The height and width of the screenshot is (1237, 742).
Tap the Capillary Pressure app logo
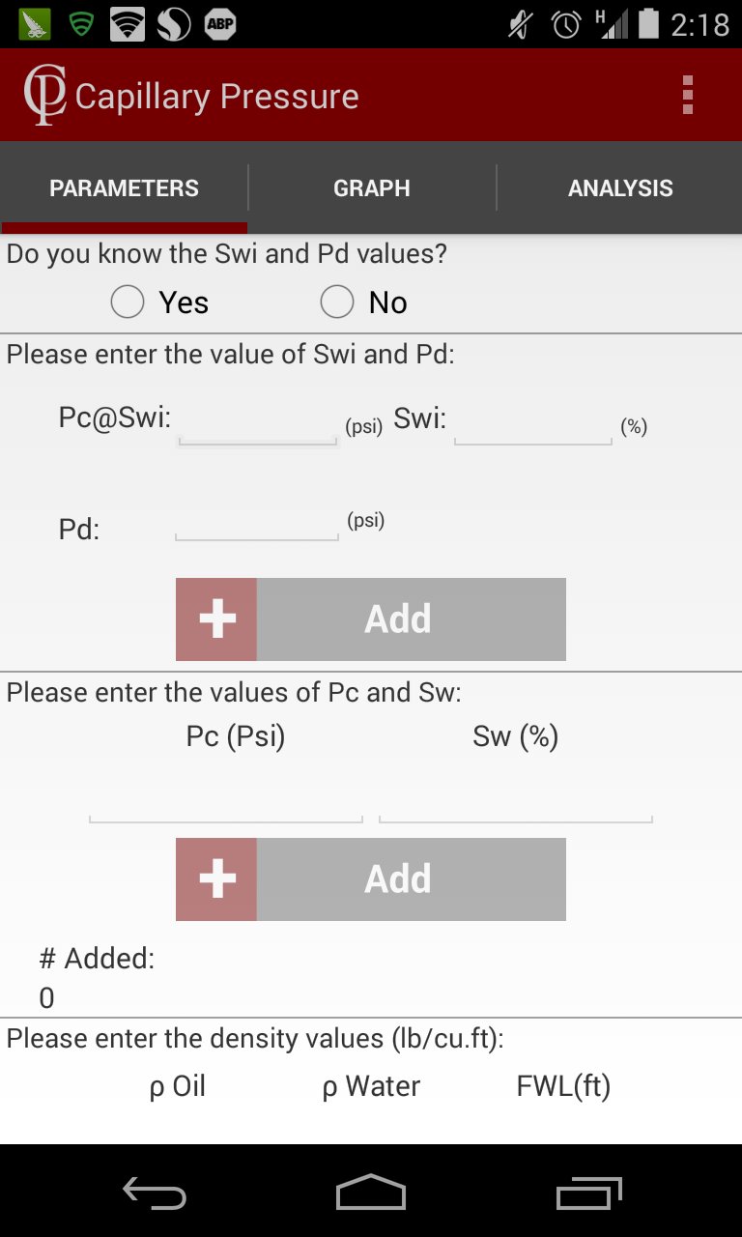44,95
